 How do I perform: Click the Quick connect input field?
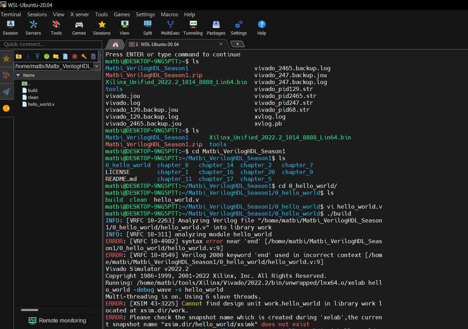coord(51,44)
